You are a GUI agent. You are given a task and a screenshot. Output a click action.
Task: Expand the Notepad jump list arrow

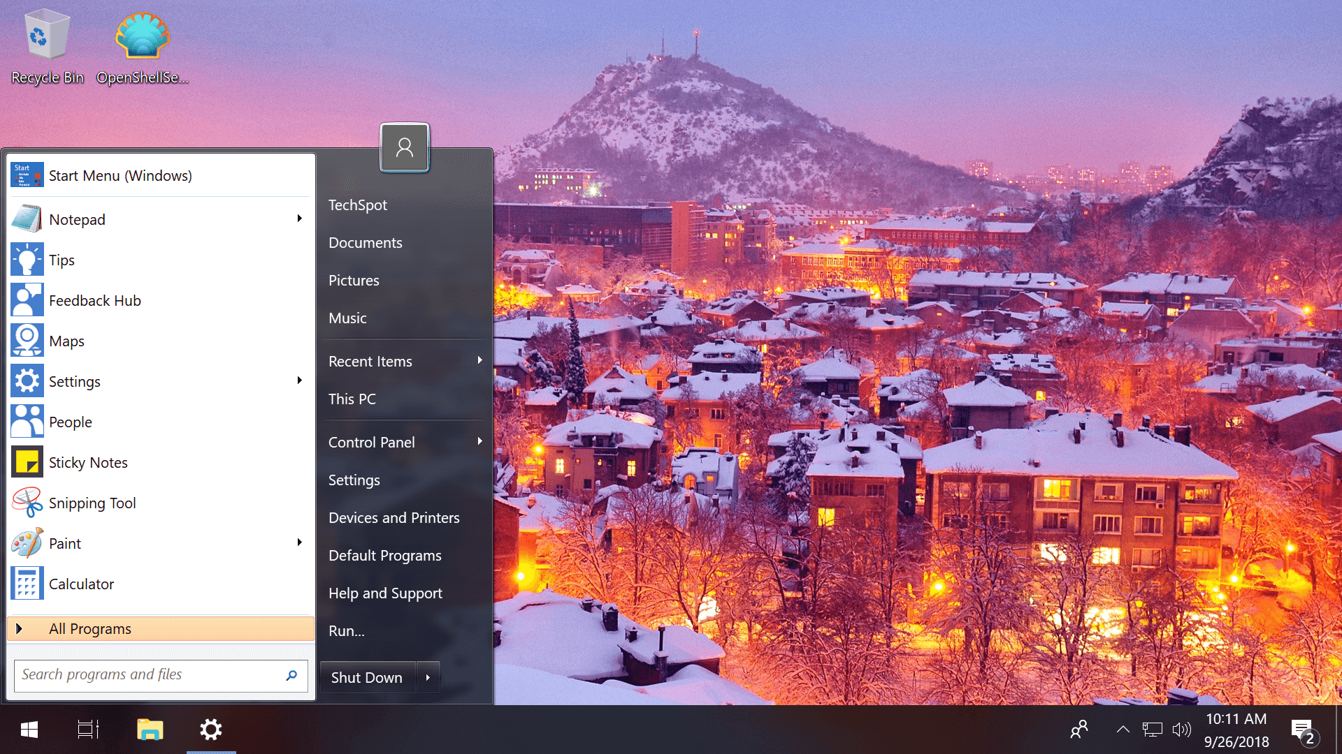coord(299,219)
